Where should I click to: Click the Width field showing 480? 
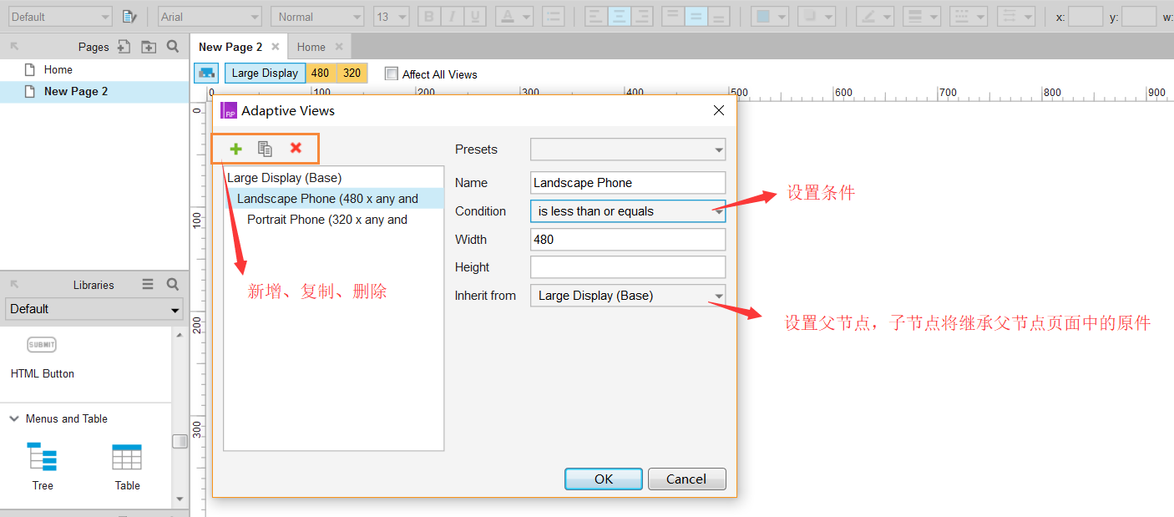coord(628,240)
